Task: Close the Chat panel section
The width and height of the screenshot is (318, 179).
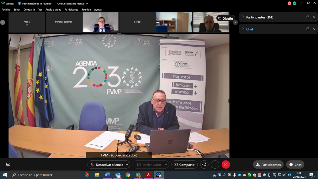Action: (313, 29)
